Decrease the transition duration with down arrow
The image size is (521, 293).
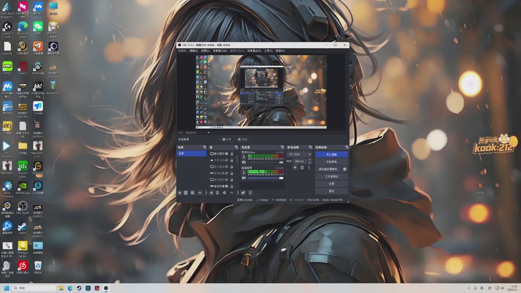[310, 163]
